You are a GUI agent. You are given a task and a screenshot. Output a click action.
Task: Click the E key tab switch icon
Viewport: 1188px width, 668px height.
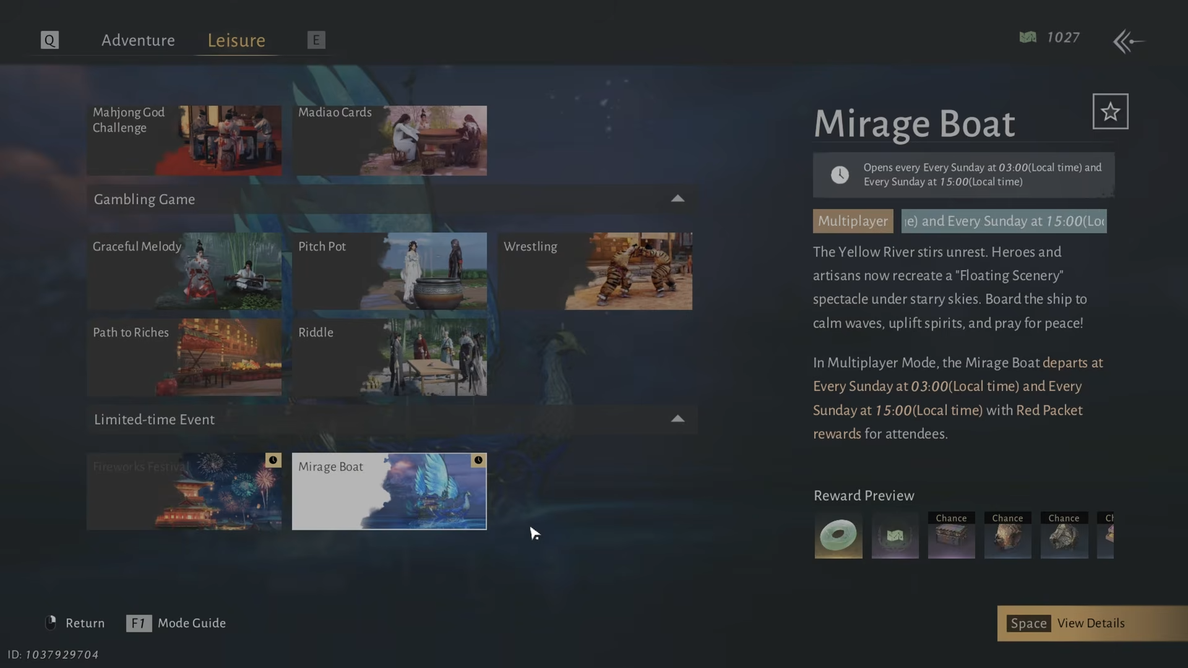pyautogui.click(x=316, y=40)
